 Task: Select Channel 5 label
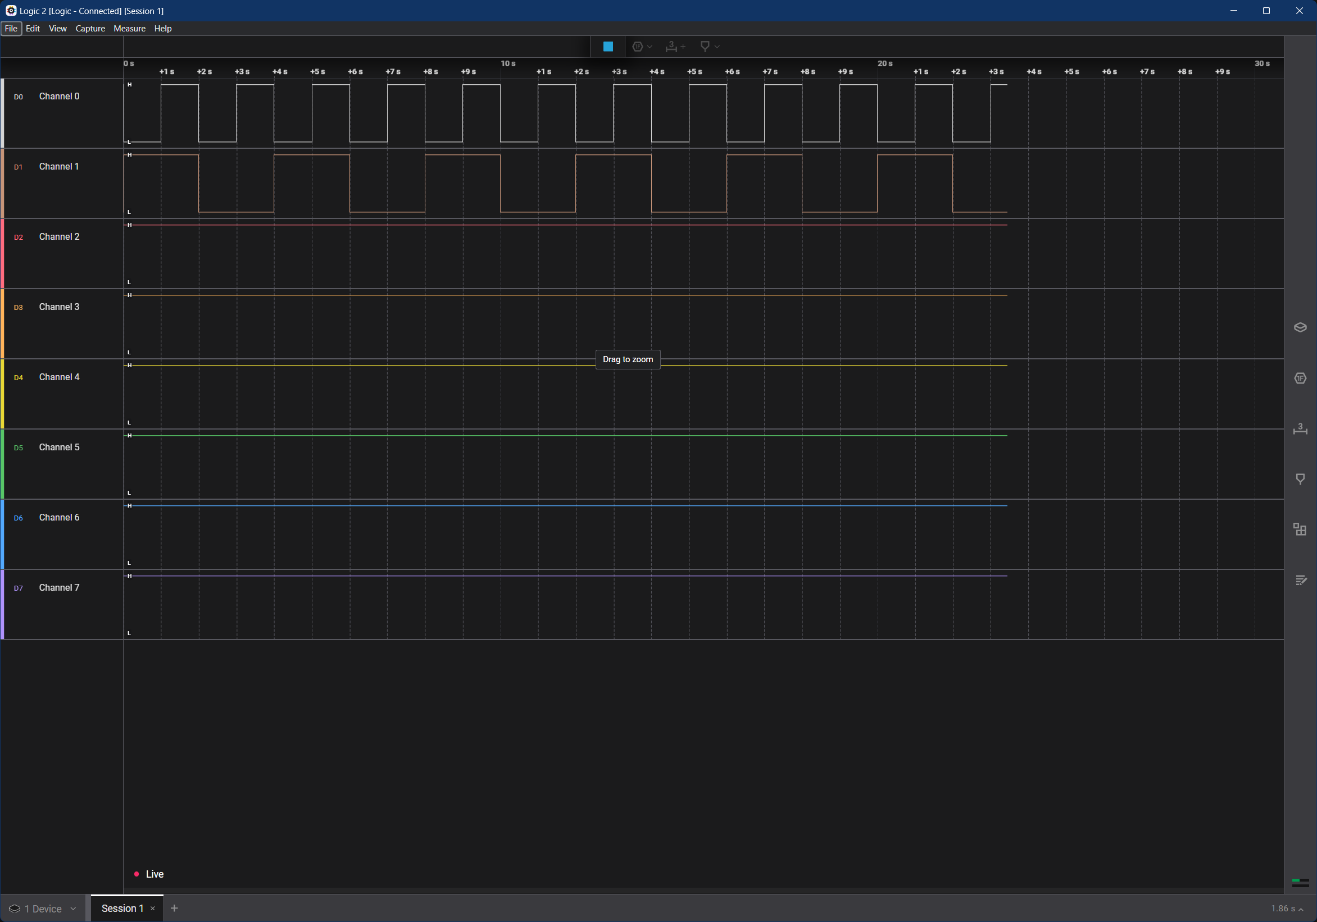click(59, 447)
